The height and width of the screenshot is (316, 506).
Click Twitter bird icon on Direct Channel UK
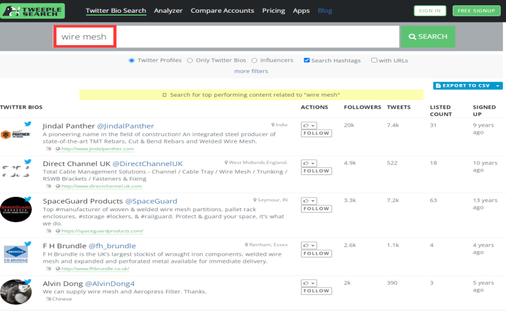pyautogui.click(x=28, y=161)
